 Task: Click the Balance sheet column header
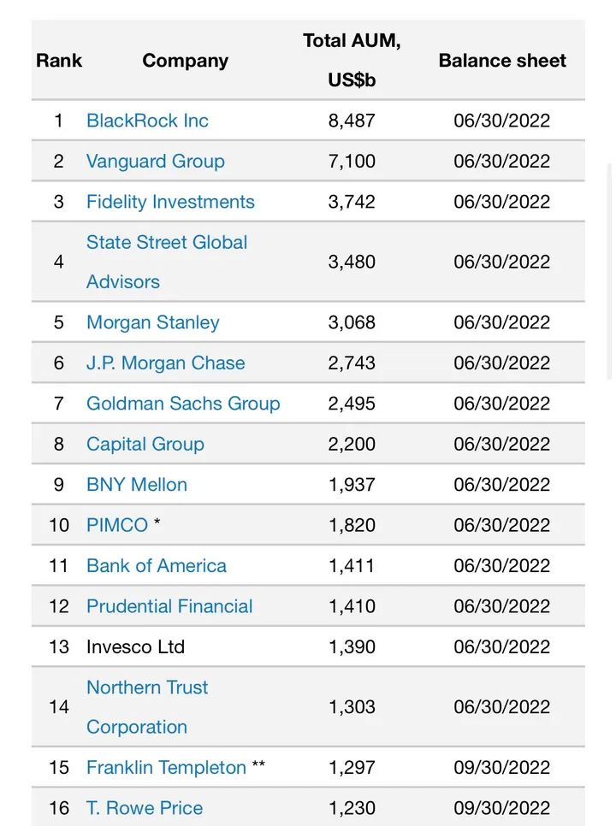coord(502,61)
